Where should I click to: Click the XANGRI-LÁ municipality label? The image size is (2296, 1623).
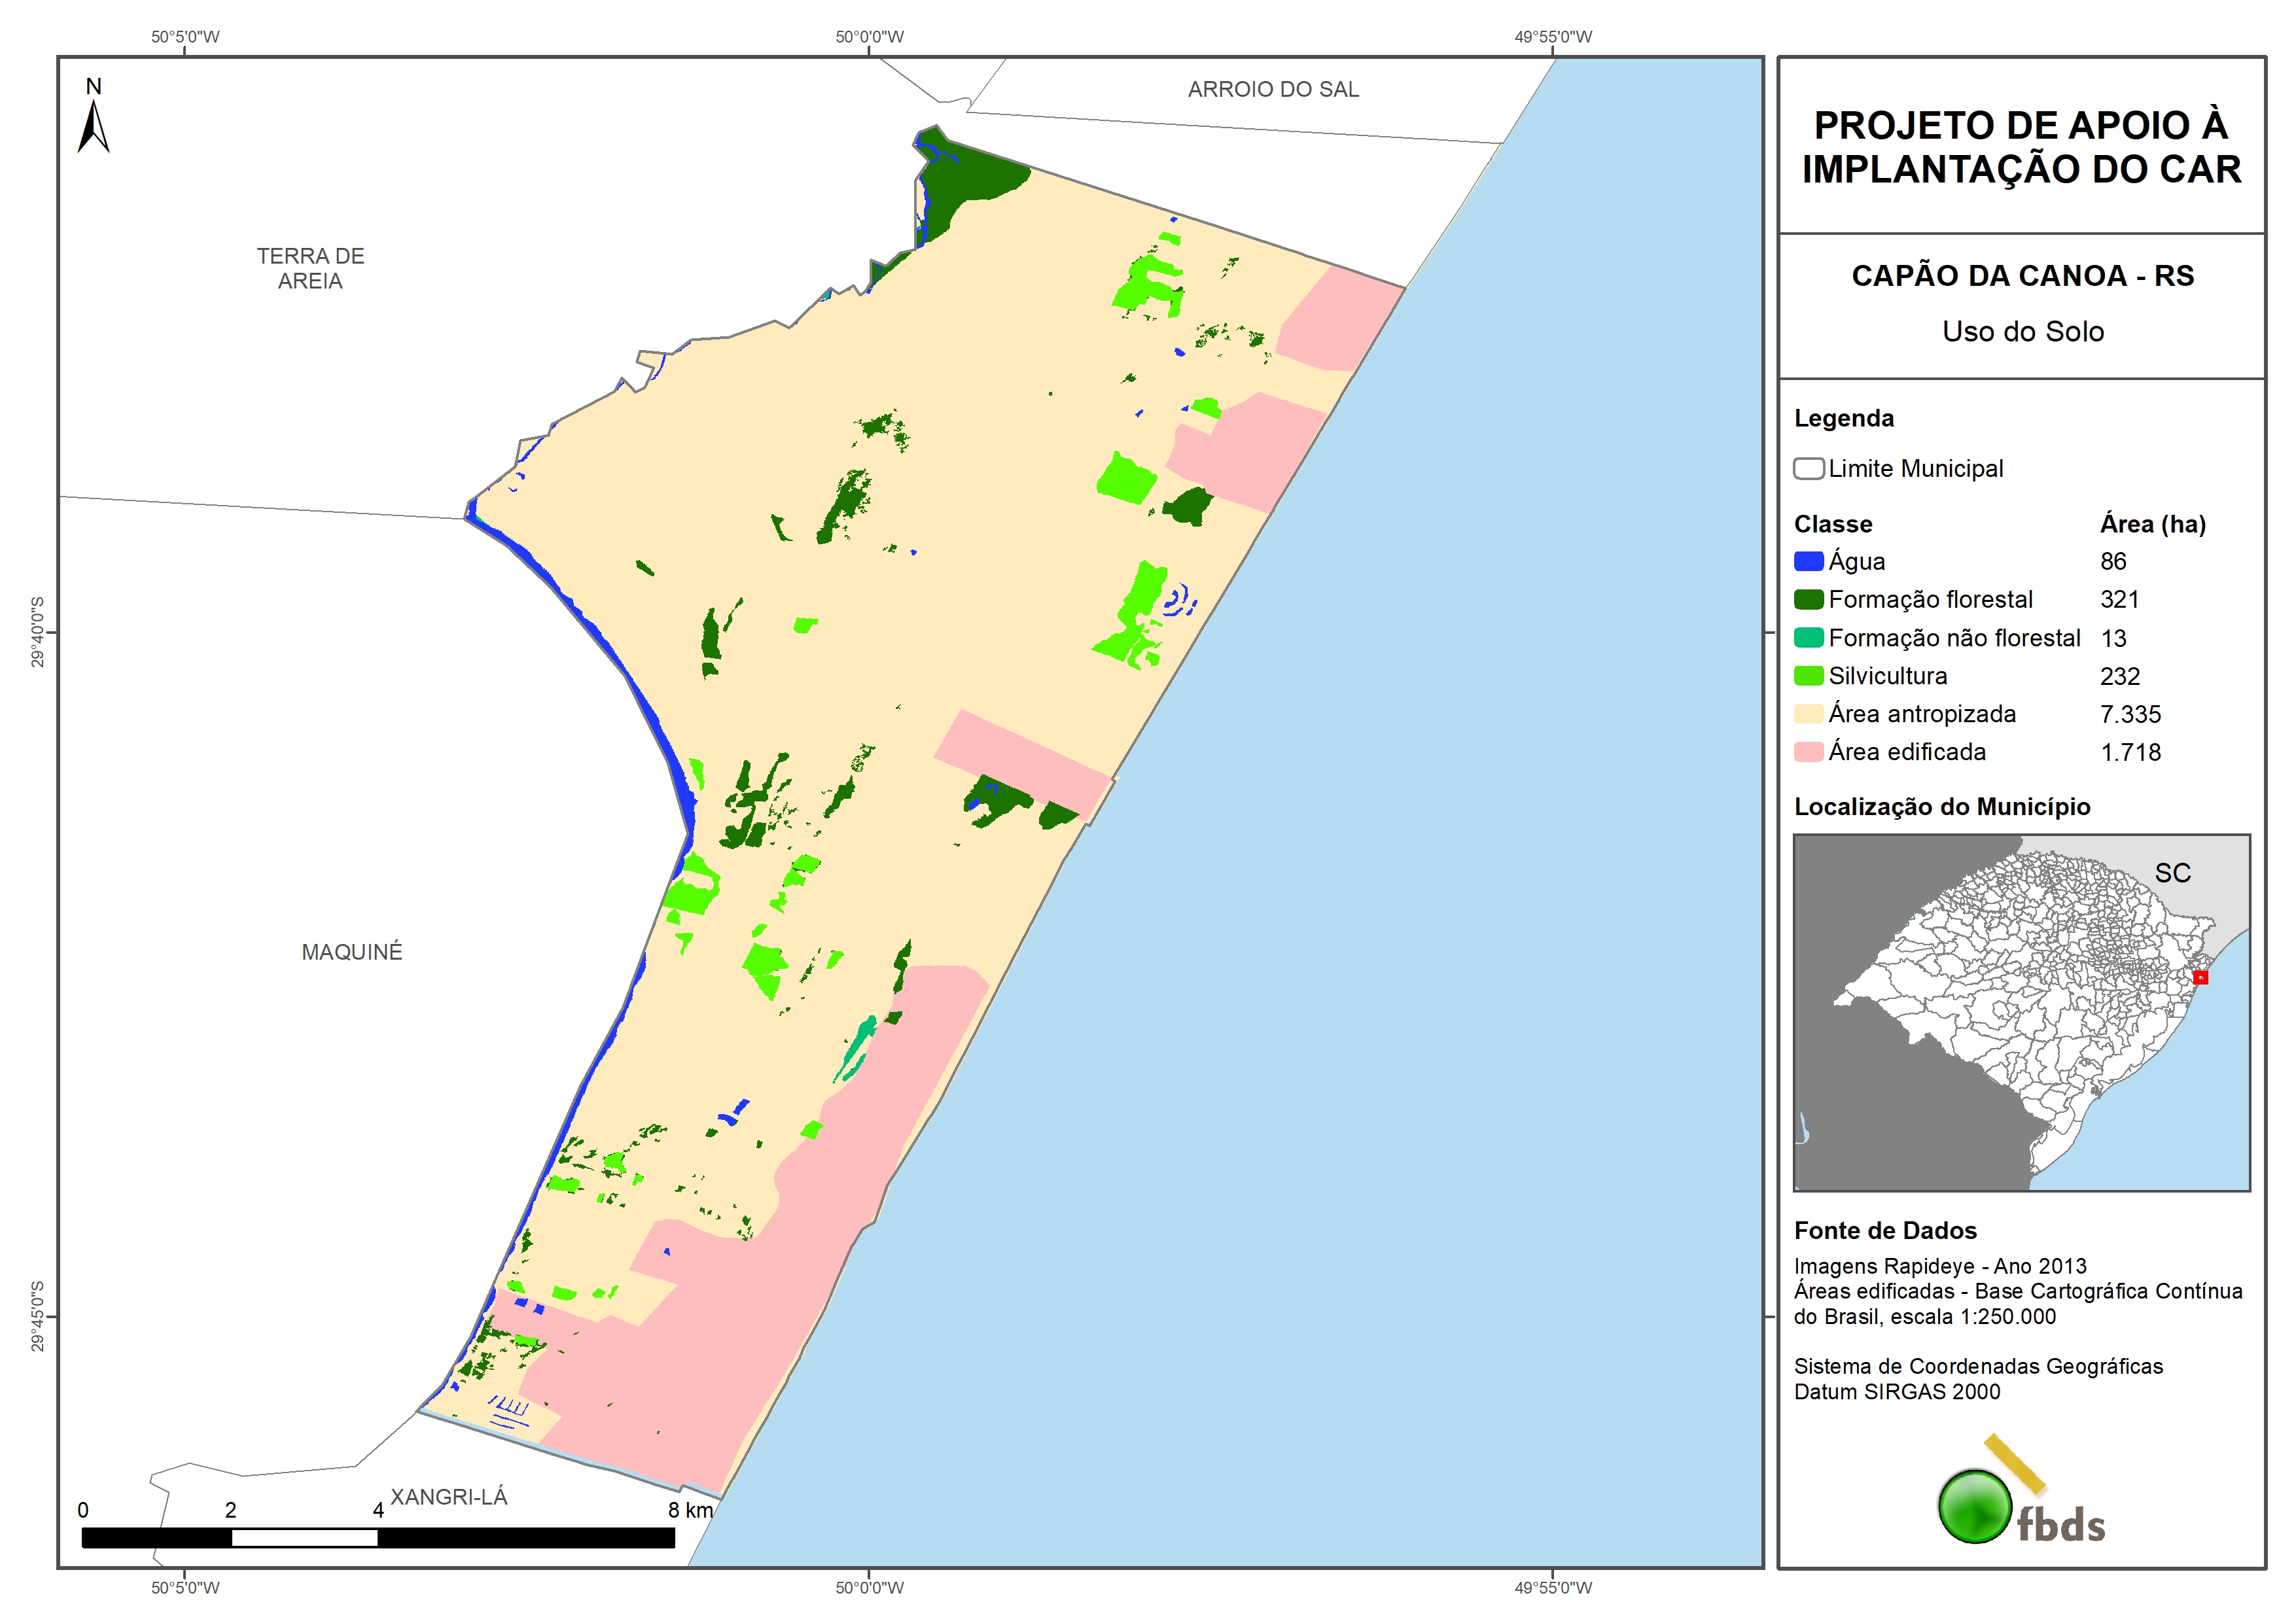click(448, 1496)
